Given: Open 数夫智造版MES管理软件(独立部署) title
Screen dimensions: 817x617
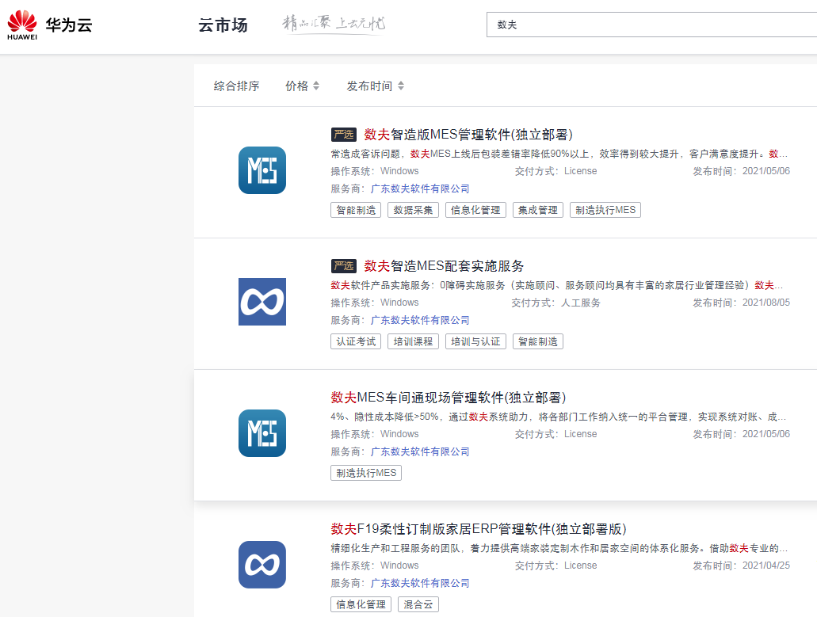Looking at the screenshot, I should tap(468, 135).
